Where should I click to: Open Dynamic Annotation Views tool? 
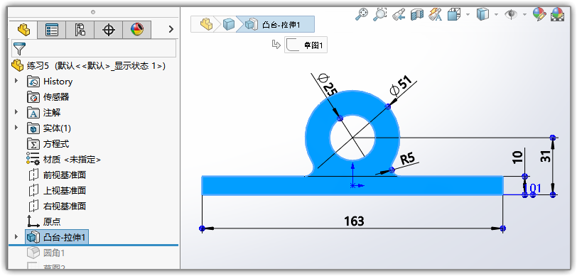(436, 15)
